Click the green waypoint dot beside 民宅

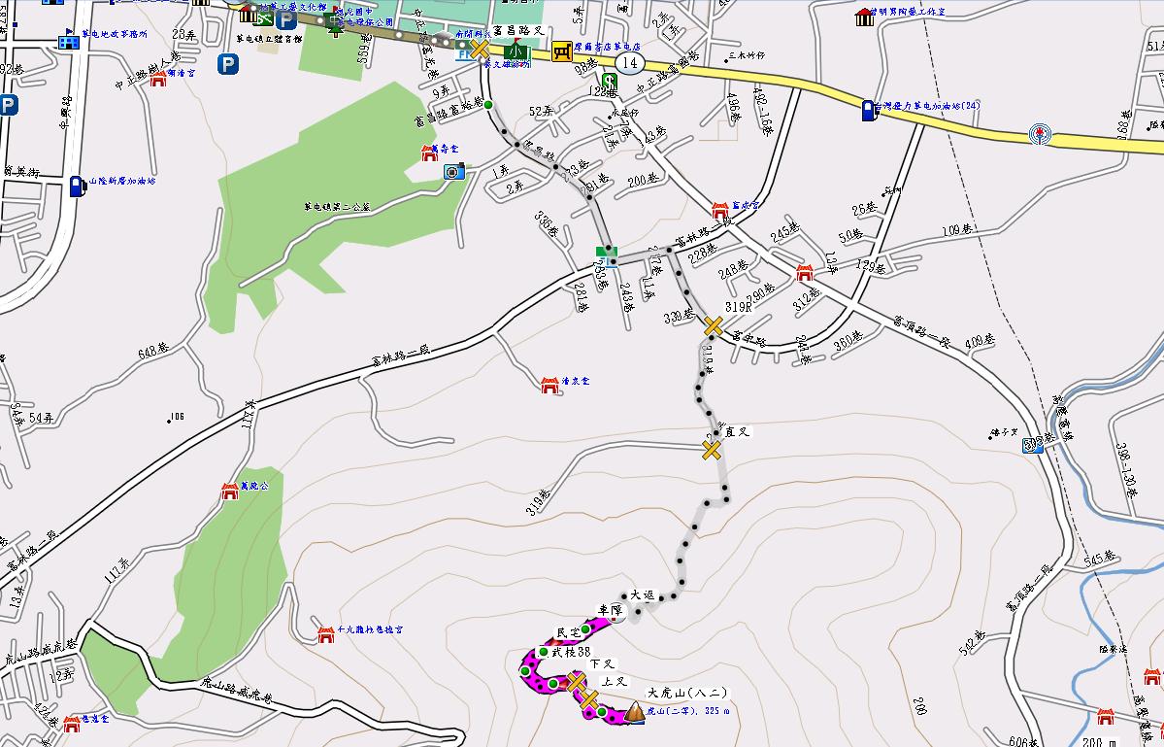[x=585, y=629]
